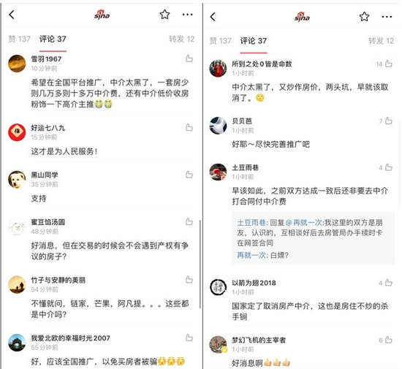Screen dimensions: 402x369
Task: Open the three-dot menu in right panel
Action: pos(387,17)
